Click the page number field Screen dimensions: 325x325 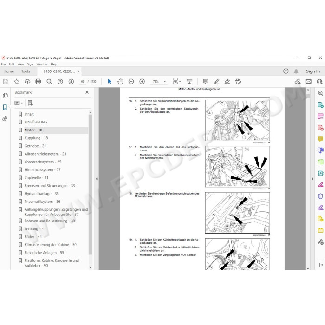[83, 82]
